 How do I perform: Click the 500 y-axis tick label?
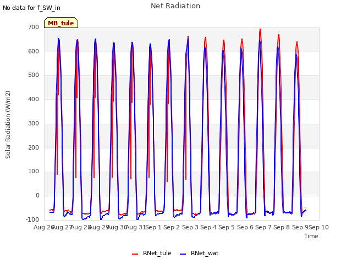[x=34, y=75]
